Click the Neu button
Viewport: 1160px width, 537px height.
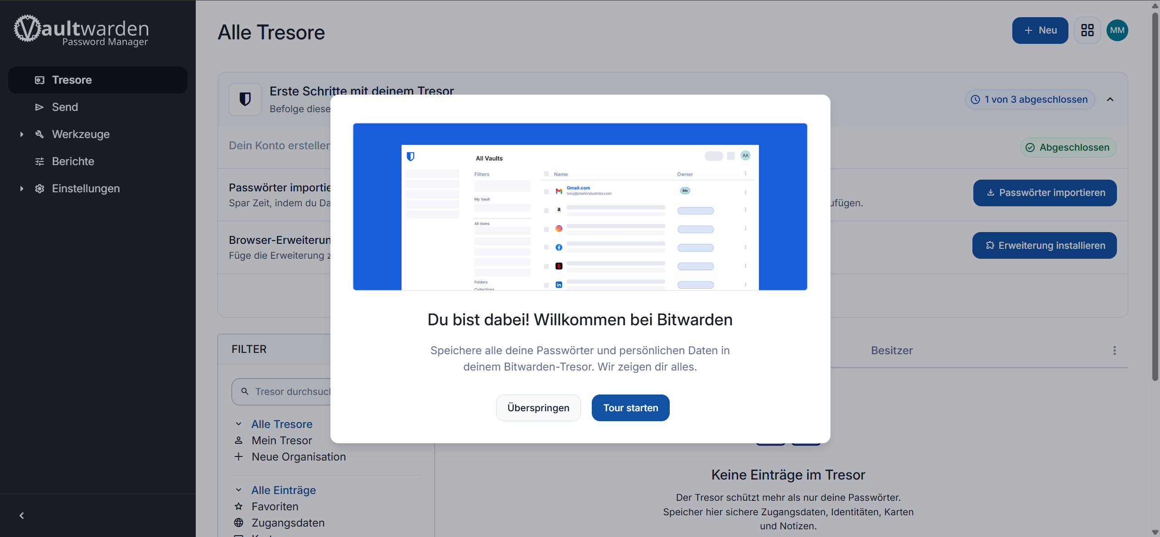[x=1040, y=30]
